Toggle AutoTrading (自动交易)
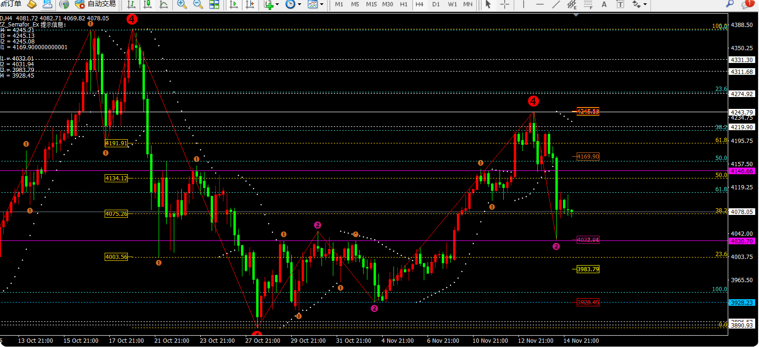Viewport: 759px width, 347px height. pyautogui.click(x=96, y=4)
